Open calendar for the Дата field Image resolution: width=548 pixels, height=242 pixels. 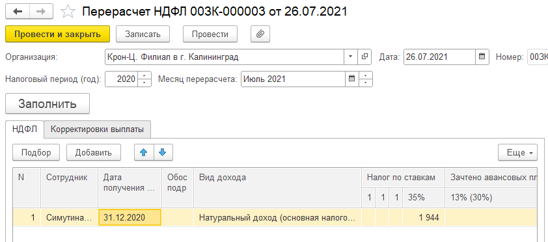pos(482,57)
